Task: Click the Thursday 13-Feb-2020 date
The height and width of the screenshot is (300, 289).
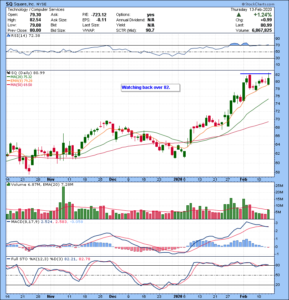Action: tap(251, 9)
